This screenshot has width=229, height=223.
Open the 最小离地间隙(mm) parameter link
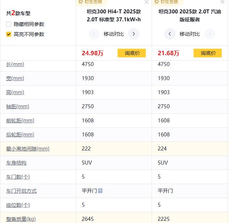click(x=28, y=149)
